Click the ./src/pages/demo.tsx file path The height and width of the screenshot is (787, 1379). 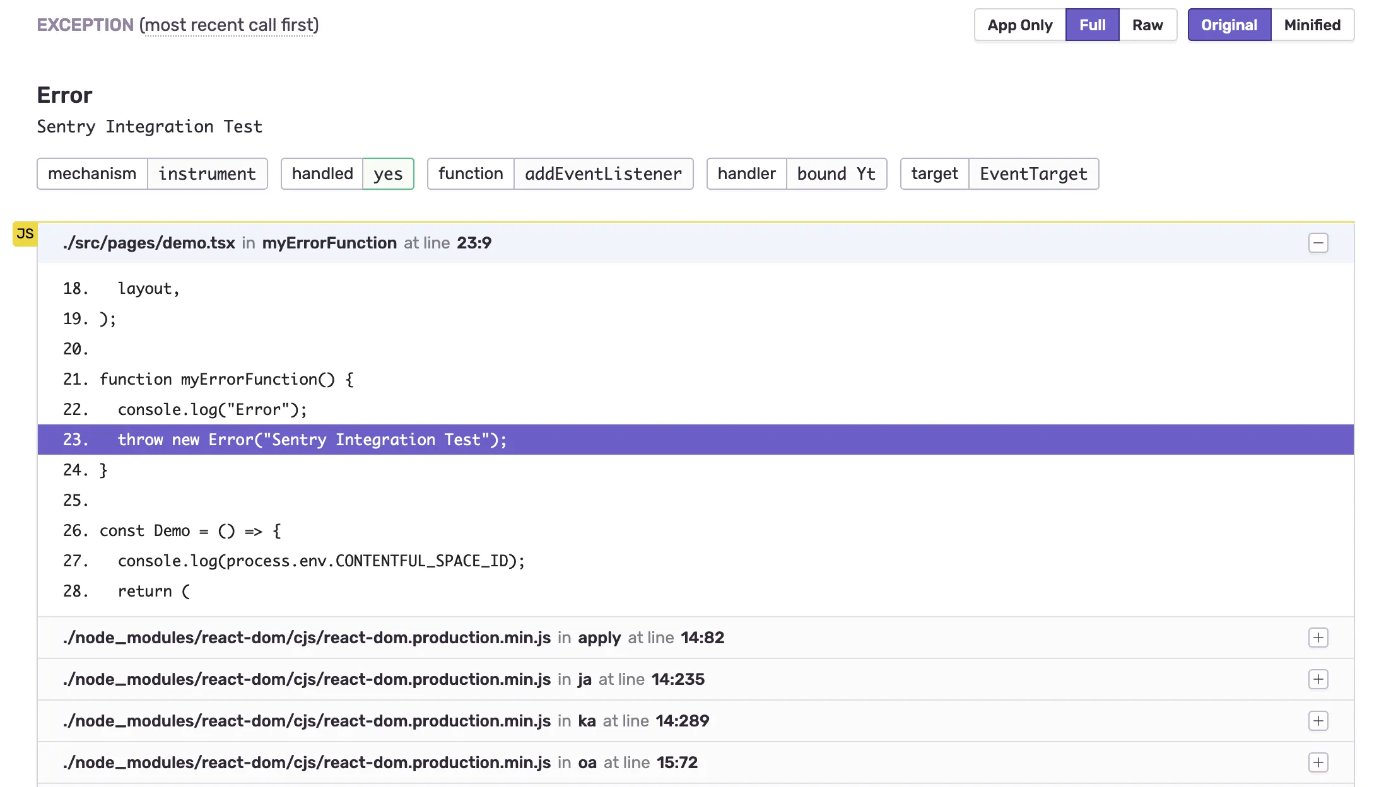coord(149,243)
